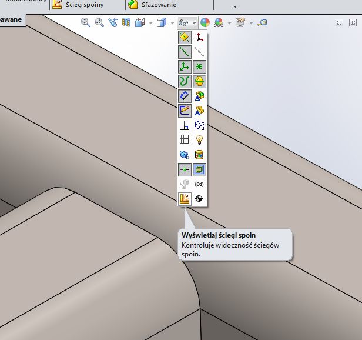
Task: Toggle view lights bulb icon
Action: (200, 140)
